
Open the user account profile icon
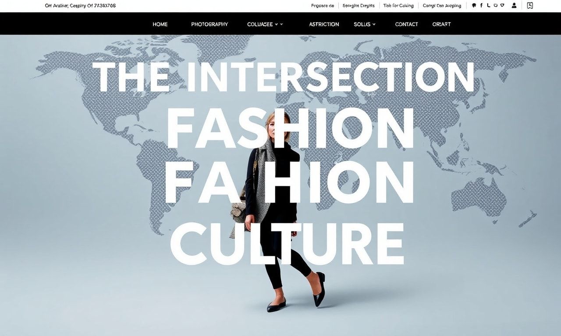point(514,6)
